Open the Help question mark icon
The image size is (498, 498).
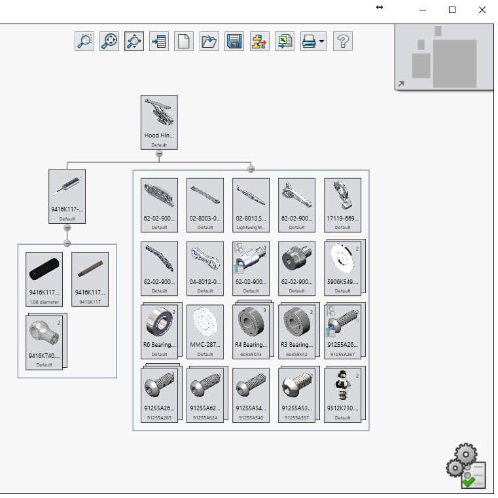pyautogui.click(x=342, y=41)
